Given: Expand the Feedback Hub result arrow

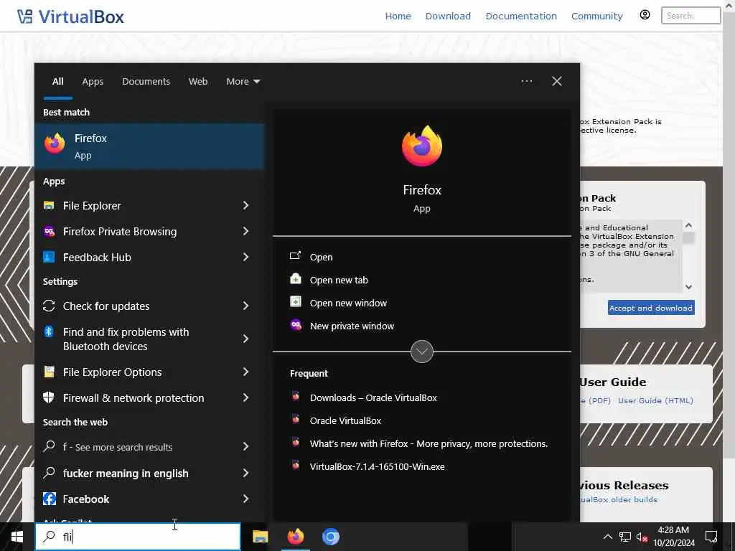Looking at the screenshot, I should [x=245, y=257].
